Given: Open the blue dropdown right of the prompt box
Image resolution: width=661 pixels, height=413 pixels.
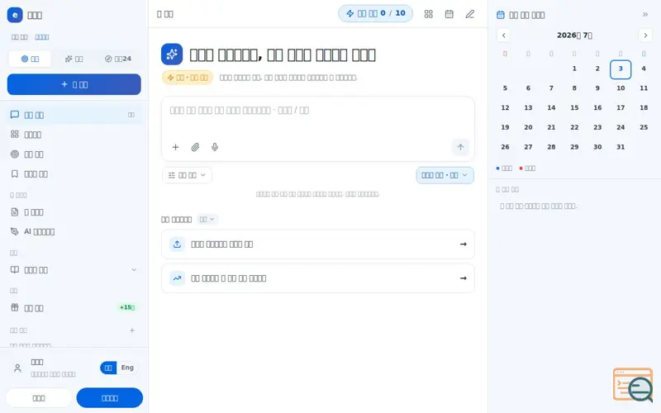Looking at the screenshot, I should coord(445,175).
